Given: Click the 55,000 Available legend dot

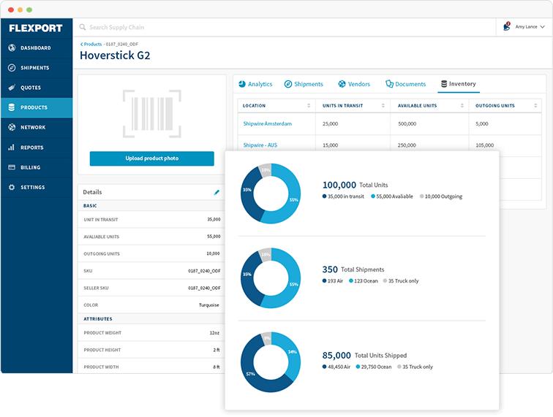Looking at the screenshot, I should tap(373, 196).
